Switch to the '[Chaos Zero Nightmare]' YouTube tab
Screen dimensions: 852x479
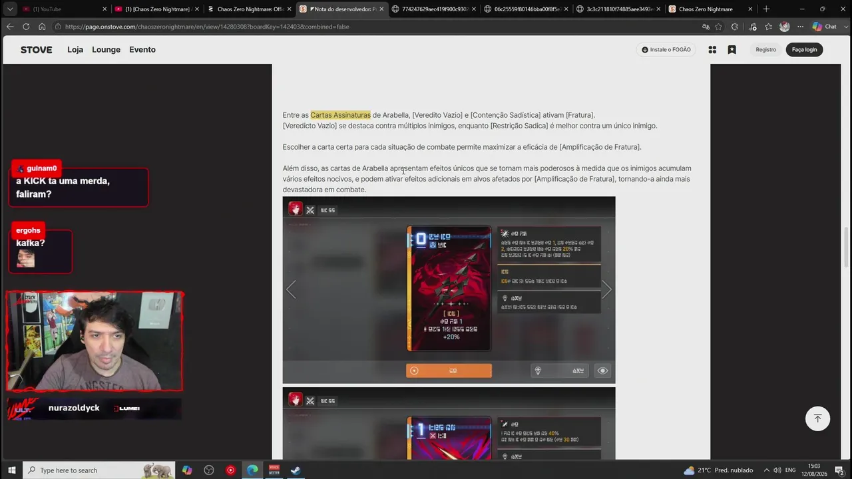pyautogui.click(x=157, y=9)
